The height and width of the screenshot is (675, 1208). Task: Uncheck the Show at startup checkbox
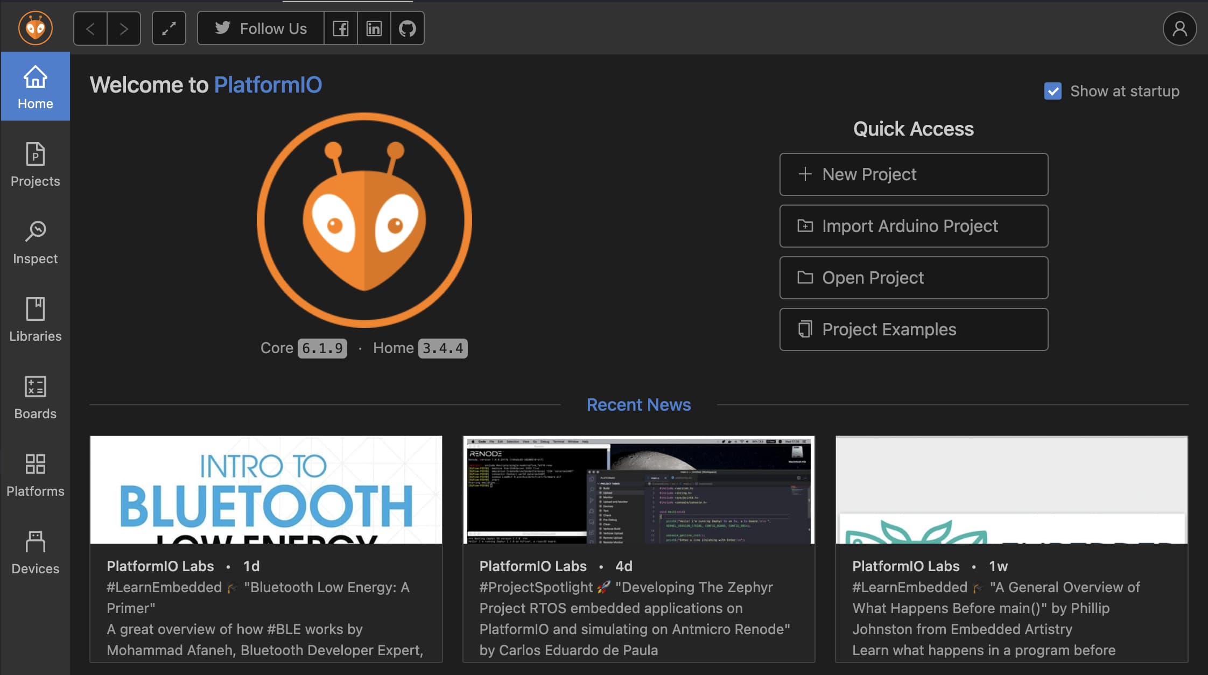click(x=1052, y=91)
